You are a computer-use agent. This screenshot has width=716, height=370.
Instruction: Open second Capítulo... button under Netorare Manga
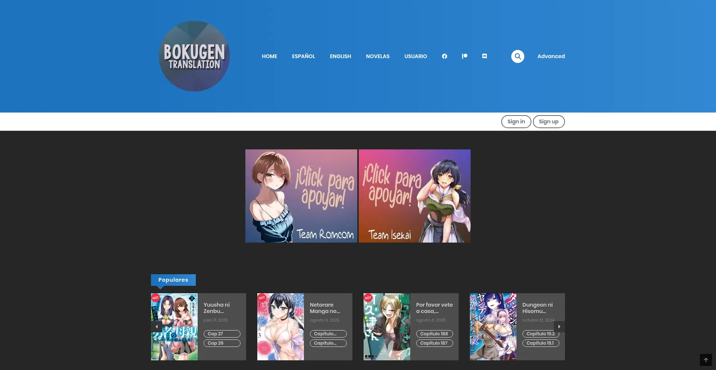click(328, 343)
